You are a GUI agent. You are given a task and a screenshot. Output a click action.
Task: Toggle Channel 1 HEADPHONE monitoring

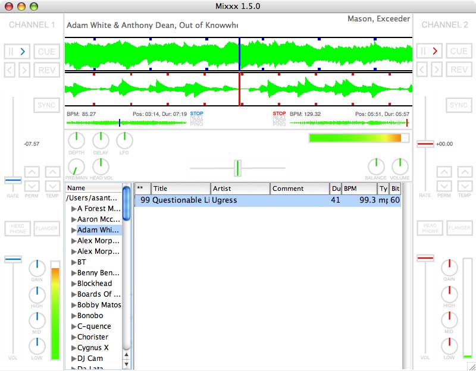coord(18,228)
